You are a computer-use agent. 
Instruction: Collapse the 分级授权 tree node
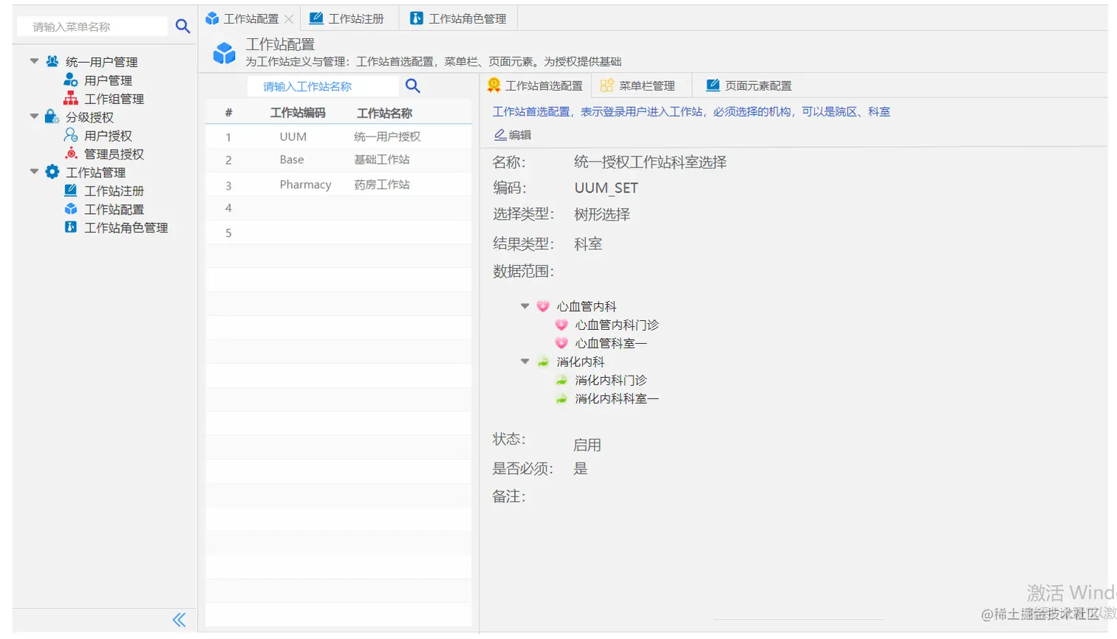pos(34,117)
